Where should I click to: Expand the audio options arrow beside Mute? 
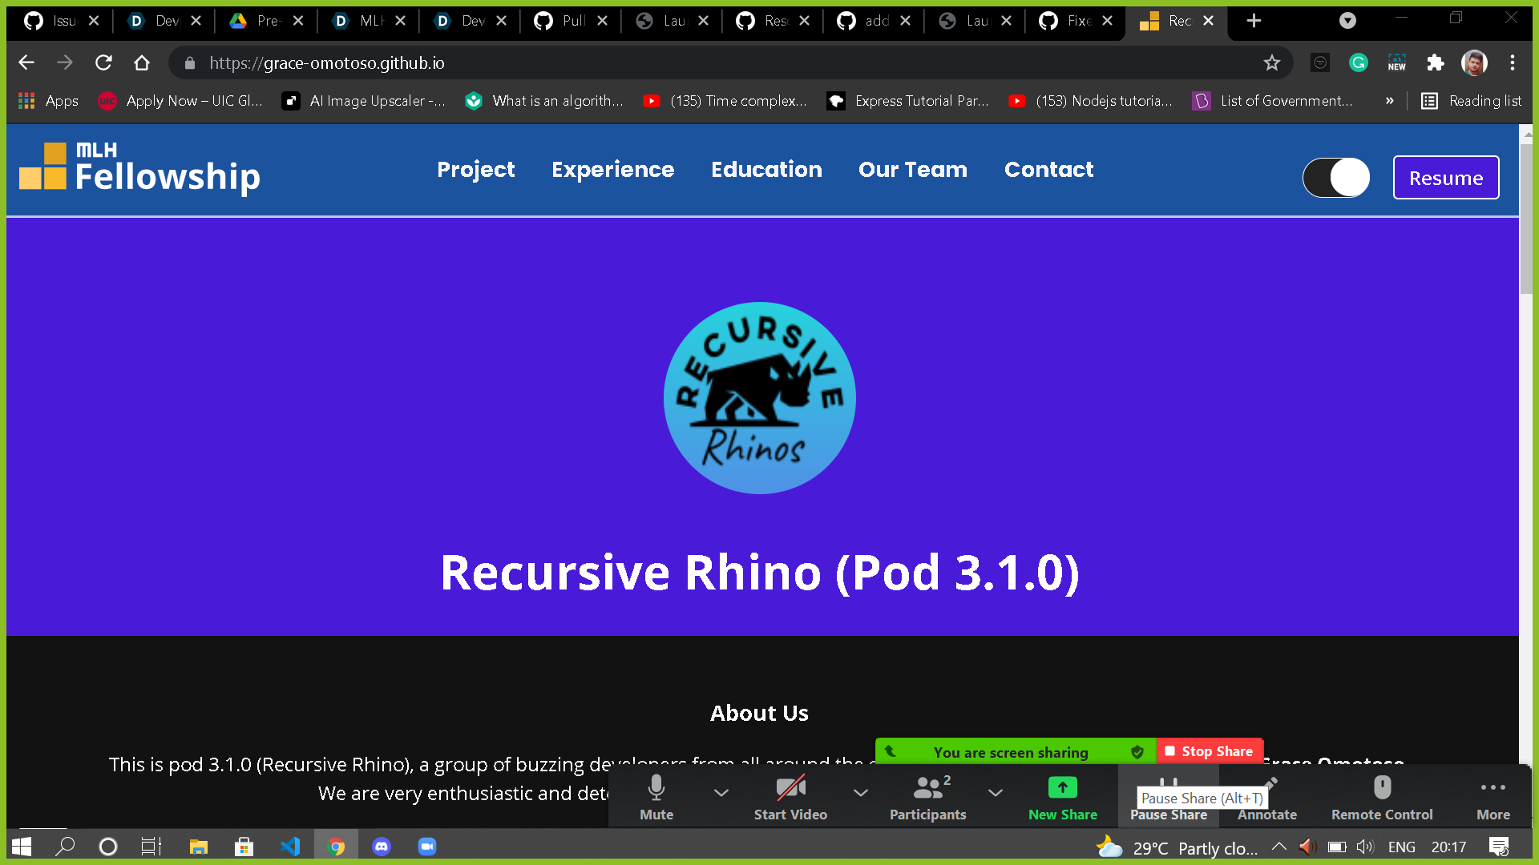[721, 793]
